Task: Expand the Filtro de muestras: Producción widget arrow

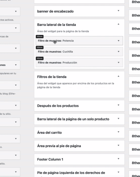Action: 118,63
